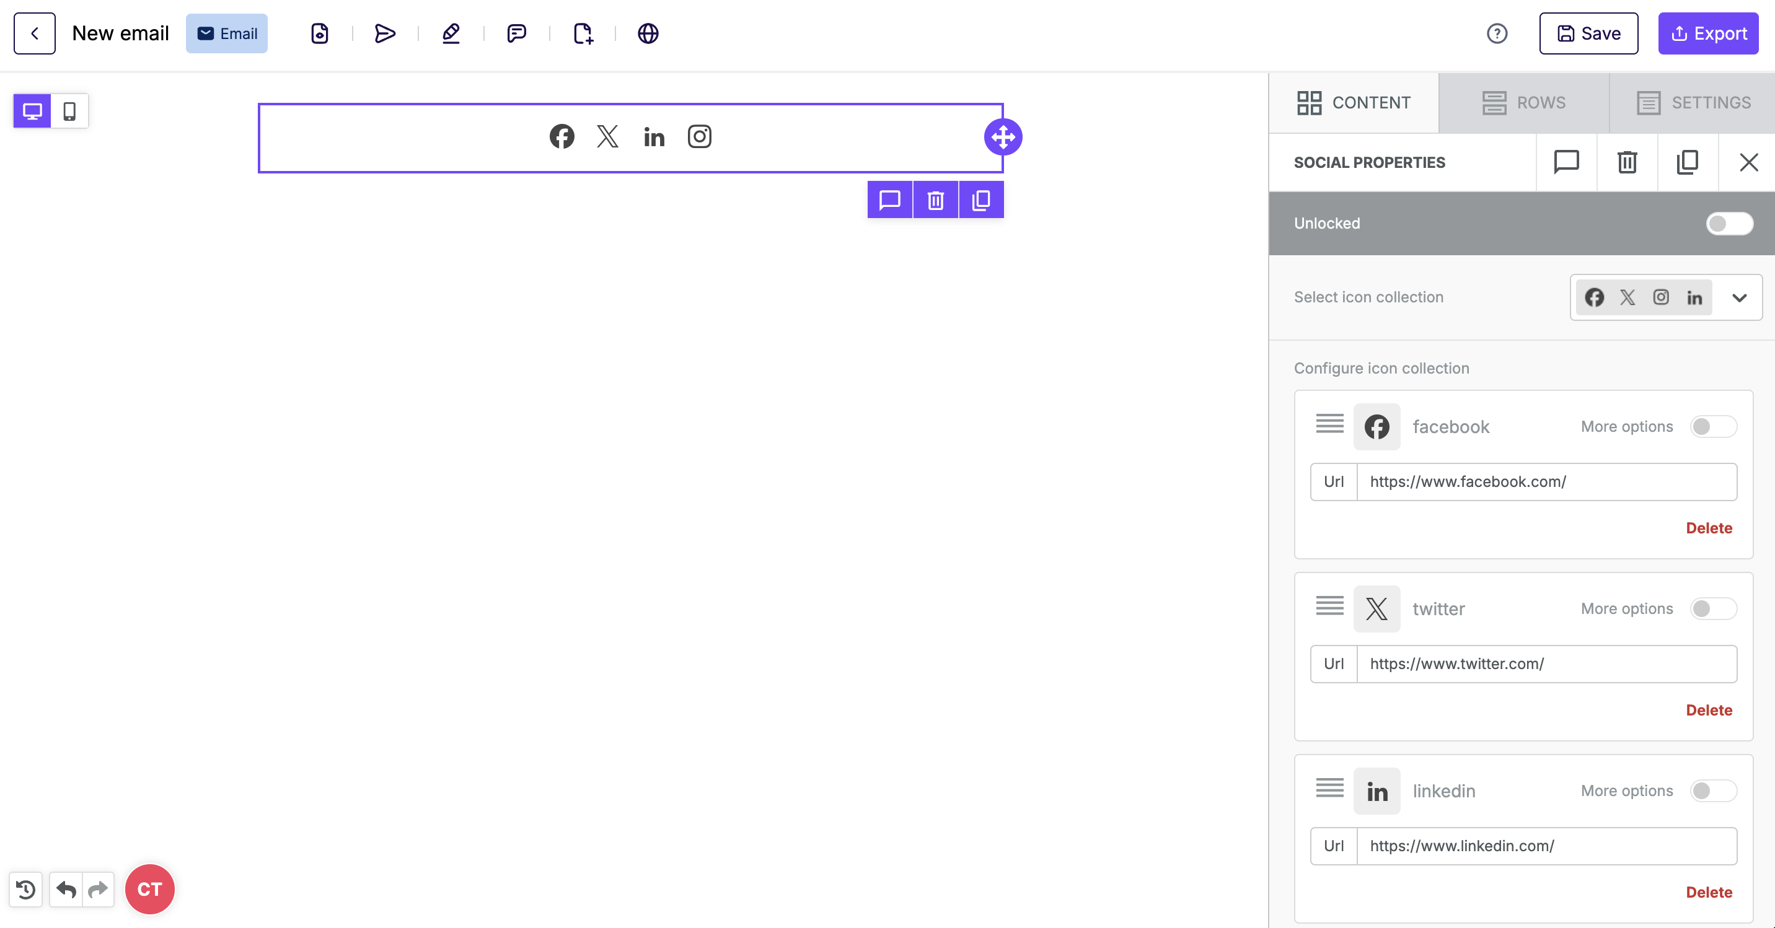Add a comment on the canvas block

point(889,200)
